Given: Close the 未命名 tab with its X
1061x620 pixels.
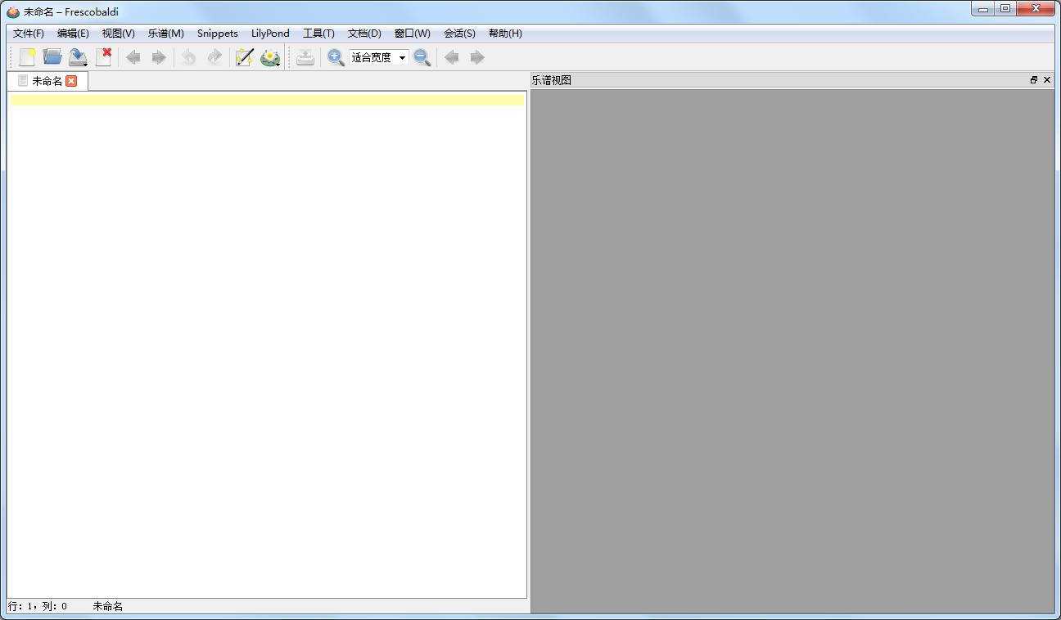Looking at the screenshot, I should point(71,81).
